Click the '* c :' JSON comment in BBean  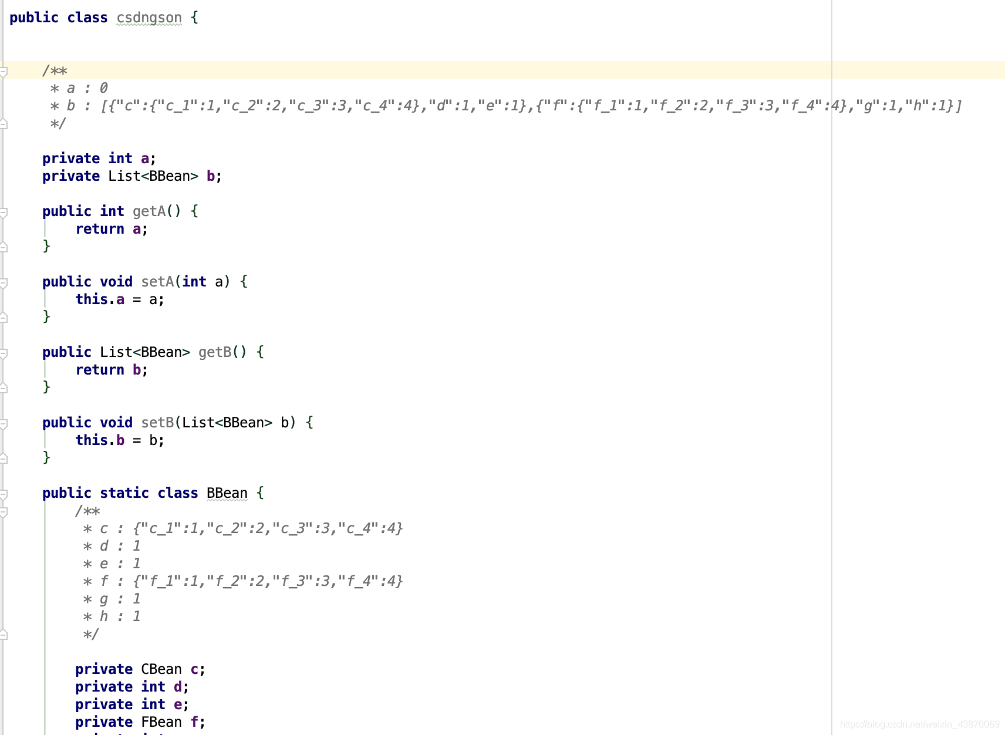click(x=243, y=528)
